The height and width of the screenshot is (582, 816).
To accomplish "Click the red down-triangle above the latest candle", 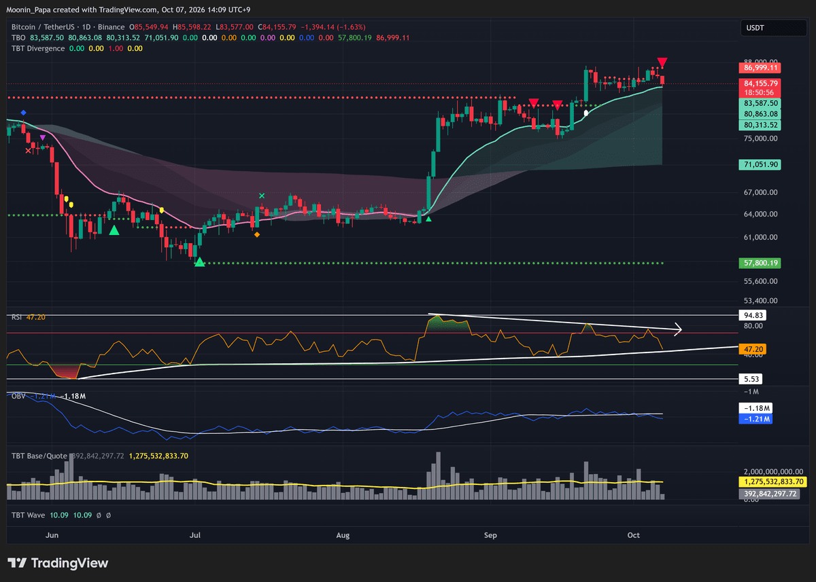I will coord(662,63).
